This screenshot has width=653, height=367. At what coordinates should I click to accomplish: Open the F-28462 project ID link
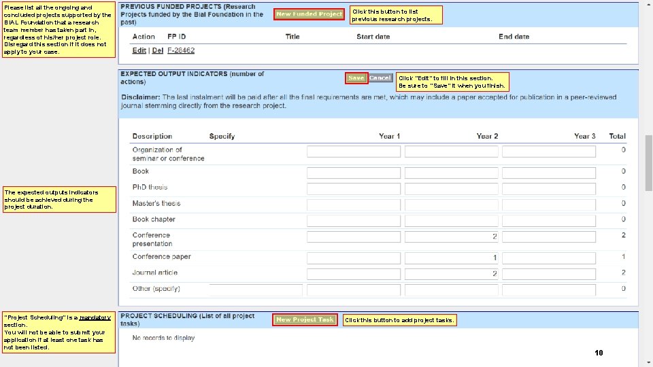point(181,50)
